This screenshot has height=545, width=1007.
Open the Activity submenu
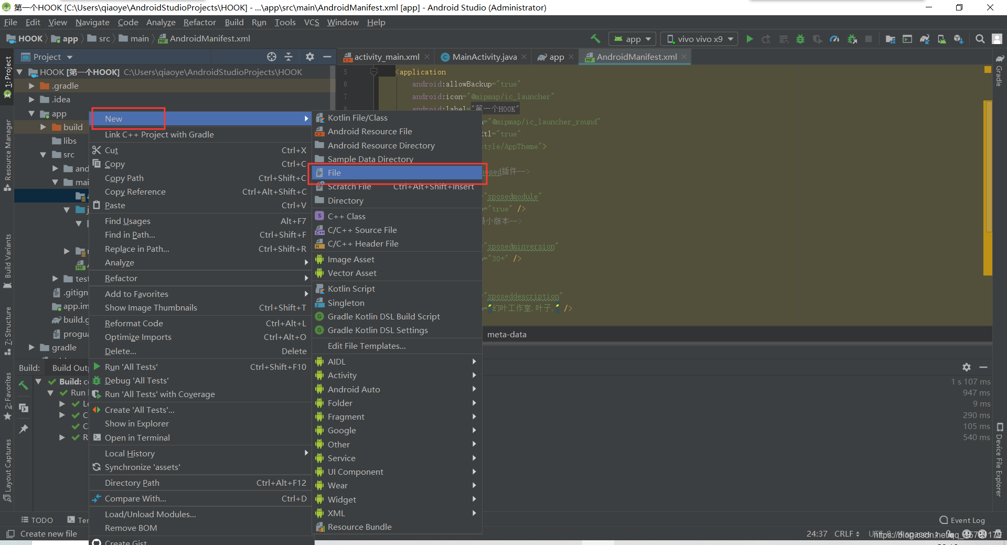[397, 375]
